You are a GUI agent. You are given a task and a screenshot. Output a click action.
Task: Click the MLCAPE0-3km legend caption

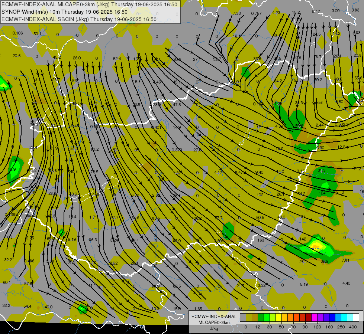214,322
